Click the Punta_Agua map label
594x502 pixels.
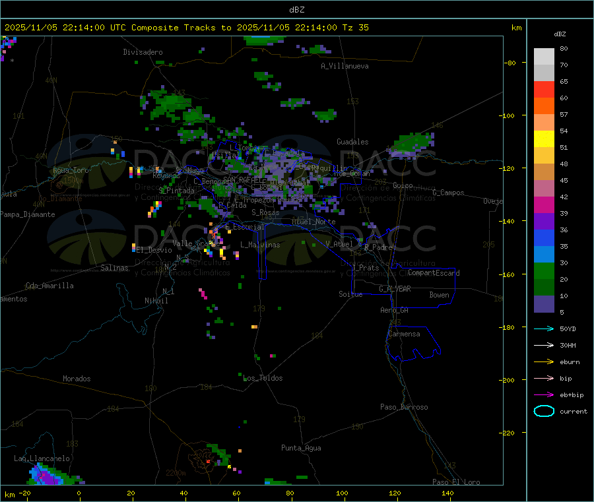pos(301,448)
